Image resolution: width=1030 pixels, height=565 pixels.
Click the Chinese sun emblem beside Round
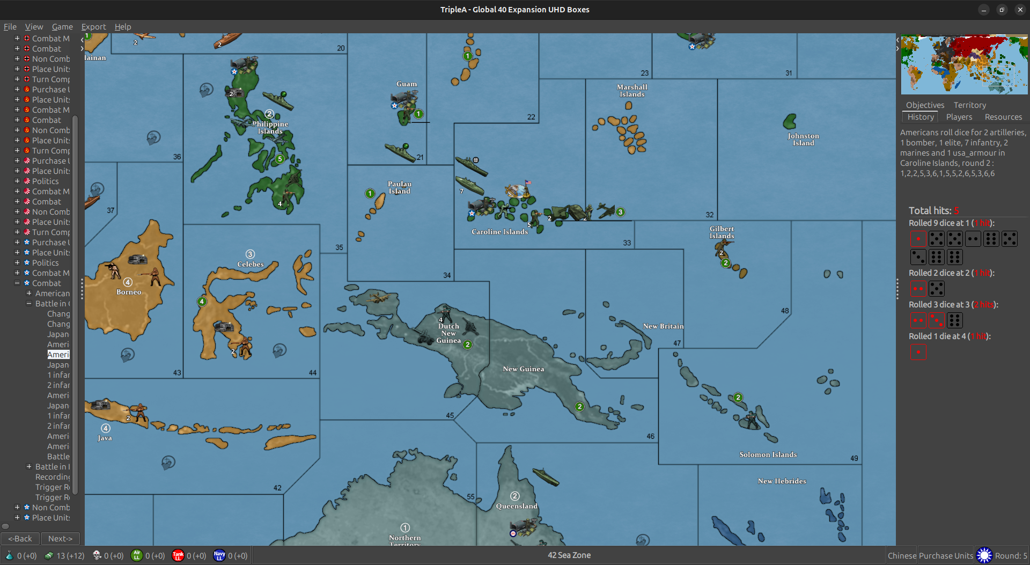coord(984,555)
